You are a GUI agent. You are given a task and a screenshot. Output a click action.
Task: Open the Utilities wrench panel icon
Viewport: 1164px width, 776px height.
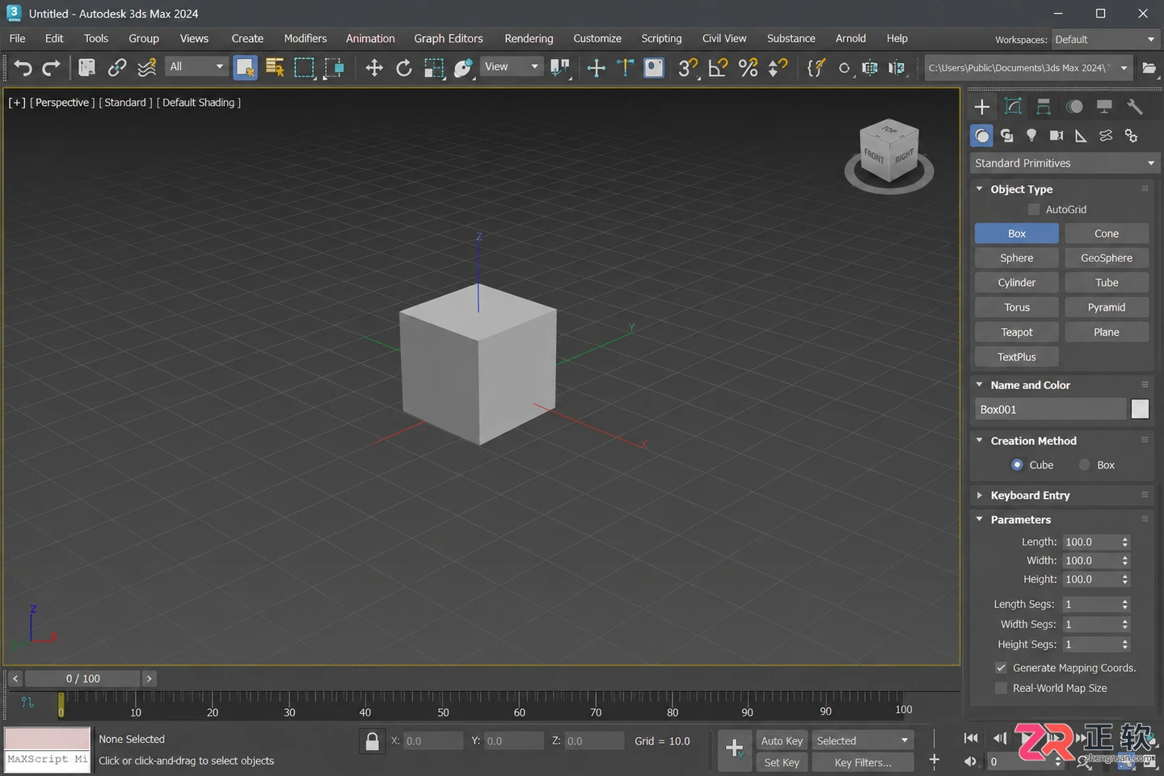click(x=1135, y=107)
